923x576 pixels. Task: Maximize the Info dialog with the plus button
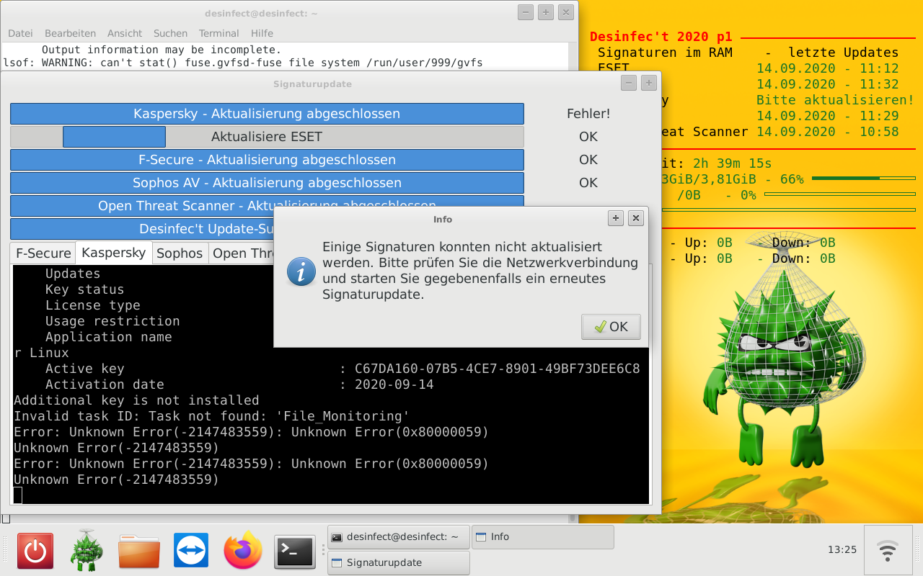pos(616,218)
